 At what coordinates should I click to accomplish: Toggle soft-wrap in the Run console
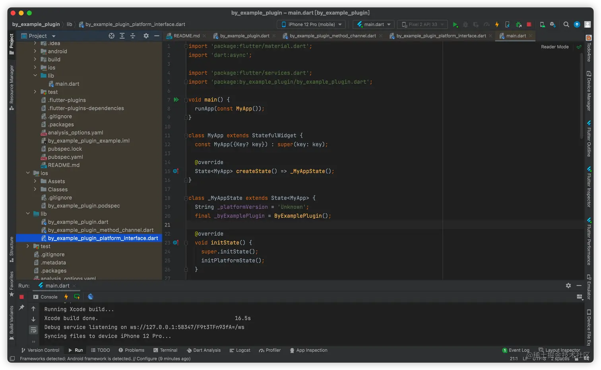33,330
